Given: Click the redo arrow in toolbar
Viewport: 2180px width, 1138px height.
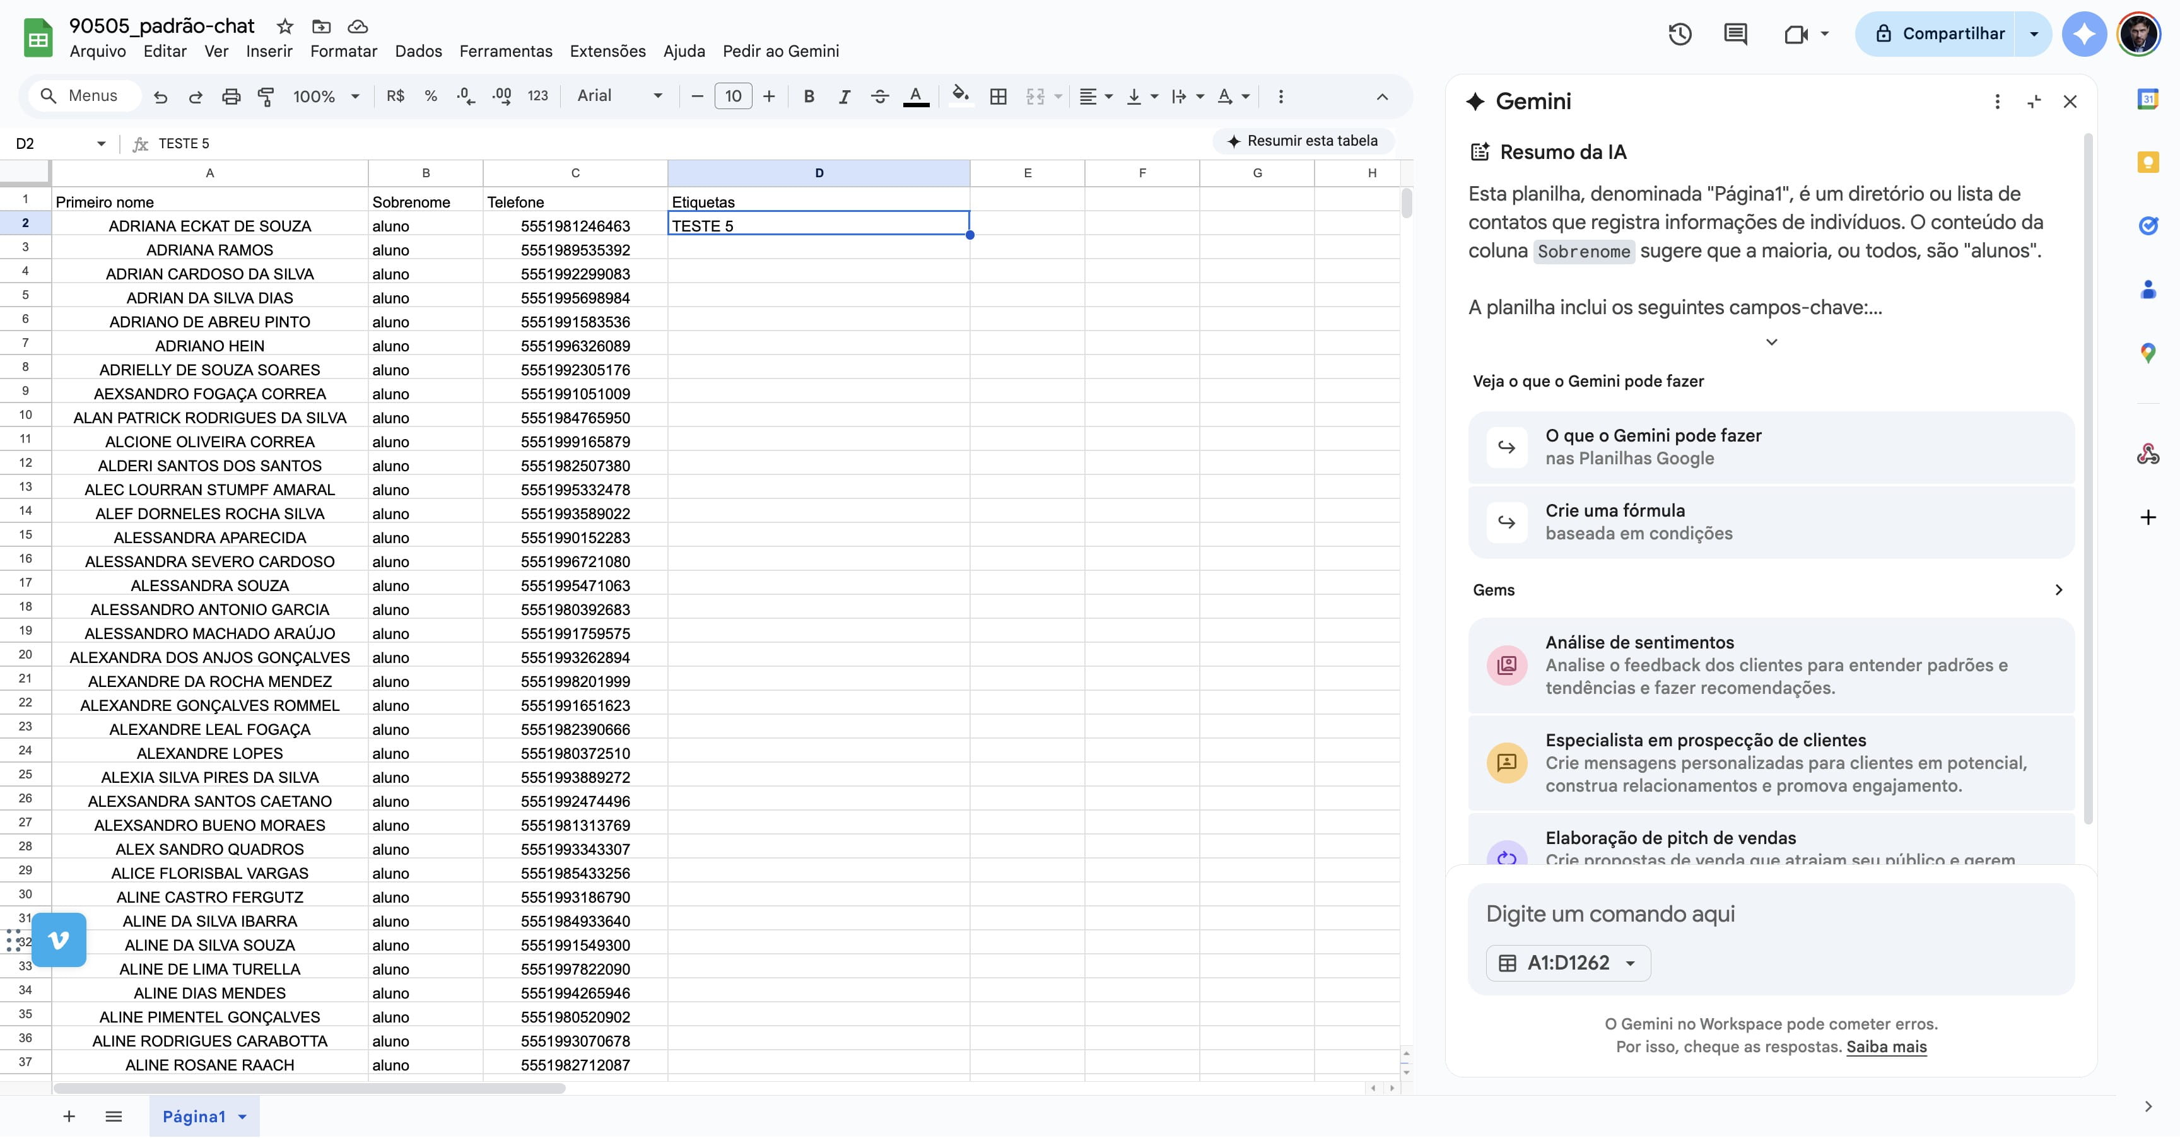Looking at the screenshot, I should point(196,97).
